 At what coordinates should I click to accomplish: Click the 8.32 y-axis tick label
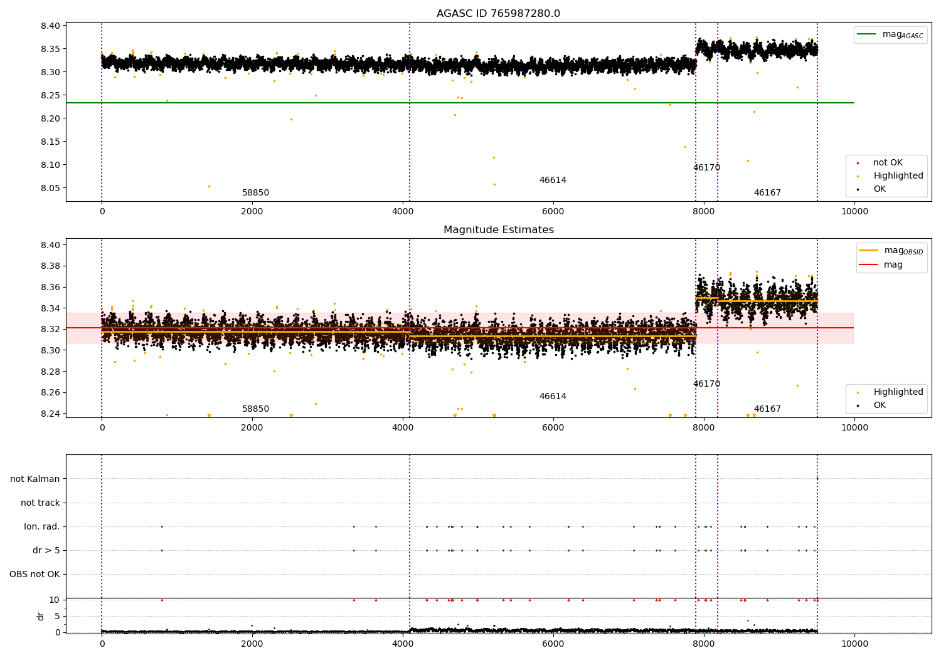tap(50, 330)
